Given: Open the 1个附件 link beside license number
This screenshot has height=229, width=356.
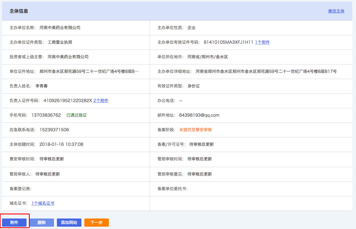Looking at the screenshot, I should click(262, 42).
